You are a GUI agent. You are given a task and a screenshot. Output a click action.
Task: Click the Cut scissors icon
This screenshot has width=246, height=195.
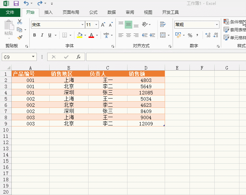click(x=20, y=22)
